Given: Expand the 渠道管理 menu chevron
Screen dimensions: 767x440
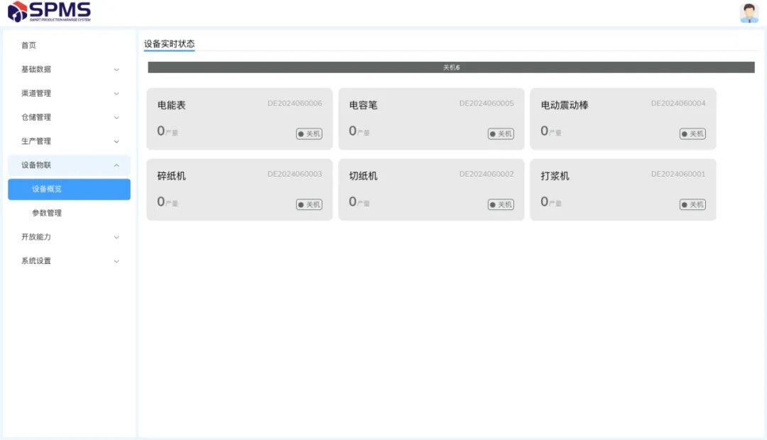Looking at the screenshot, I should (116, 94).
